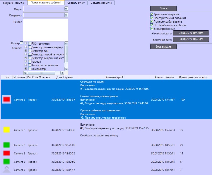
Task: Open the Создать событие tab
Action: coord(101,3)
